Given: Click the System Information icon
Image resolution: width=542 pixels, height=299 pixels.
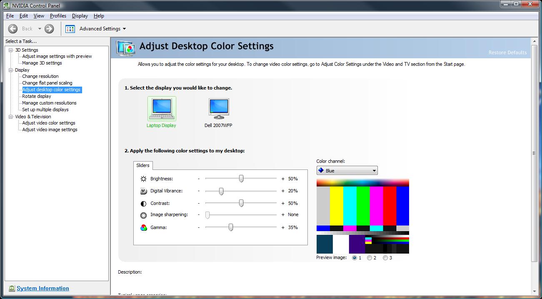Looking at the screenshot, I should (x=12, y=289).
